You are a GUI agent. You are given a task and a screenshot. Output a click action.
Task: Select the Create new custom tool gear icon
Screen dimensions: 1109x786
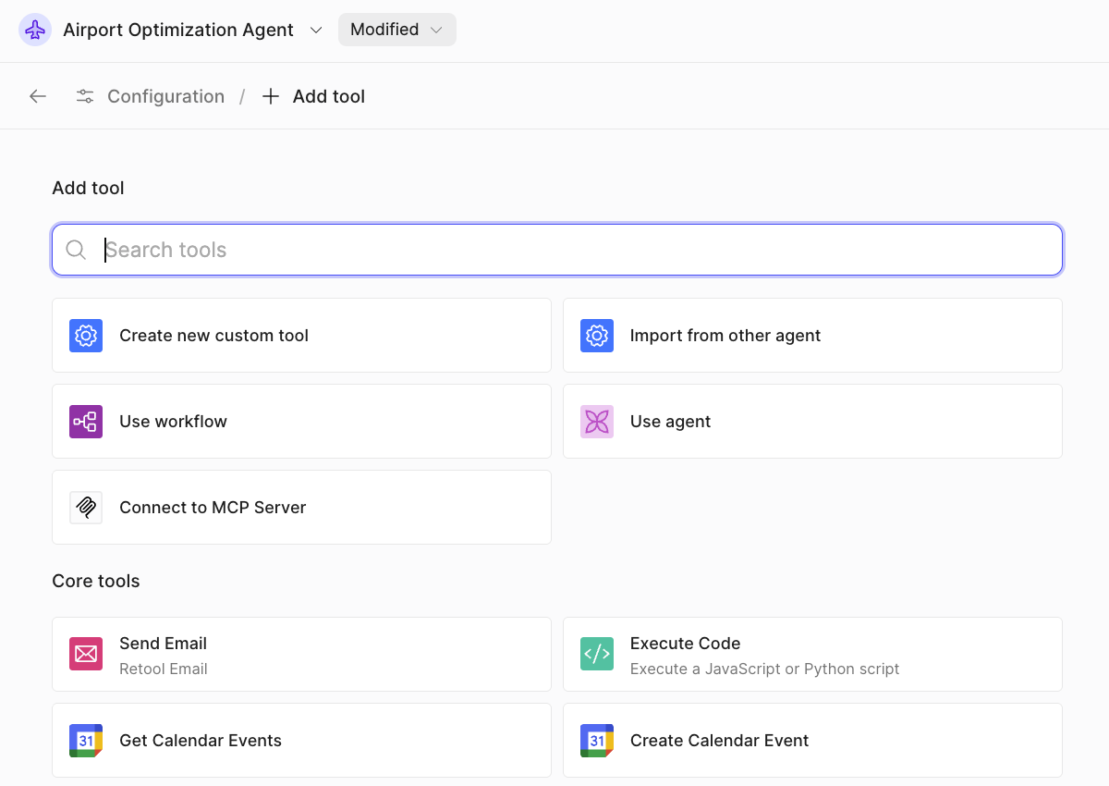[85, 335]
